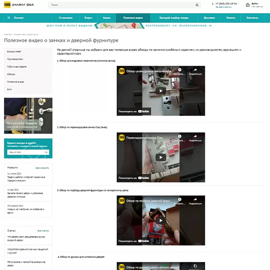Open 11 июня 2021 news item
Viewport: 270px width, 270px height.
click(26, 179)
